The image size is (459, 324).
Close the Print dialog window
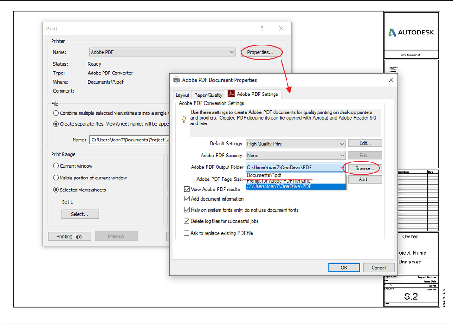281,28
